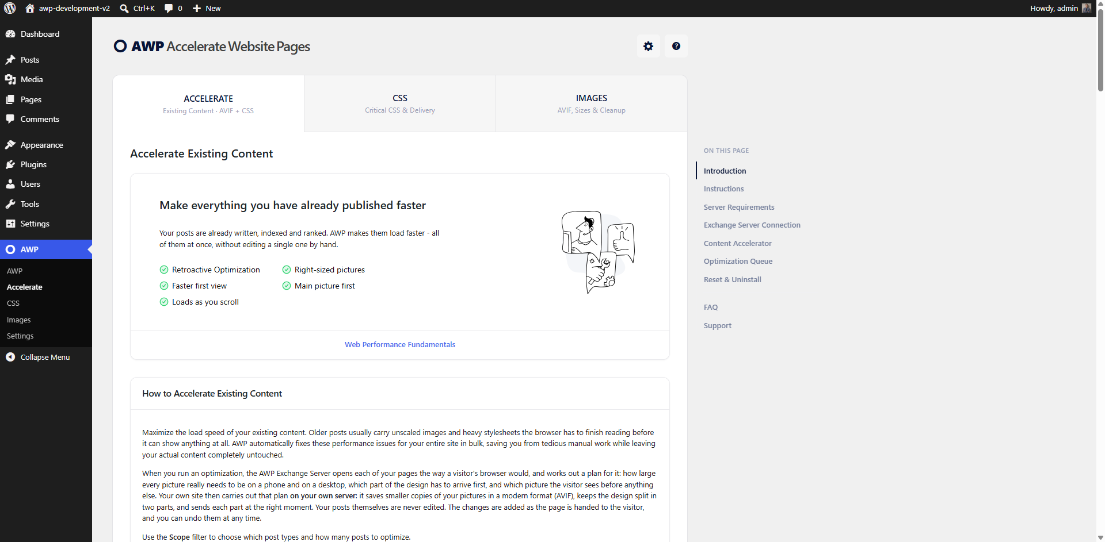1105x542 pixels.
Task: Click the "Retroactive Optimization" feature text
Action: (x=216, y=270)
